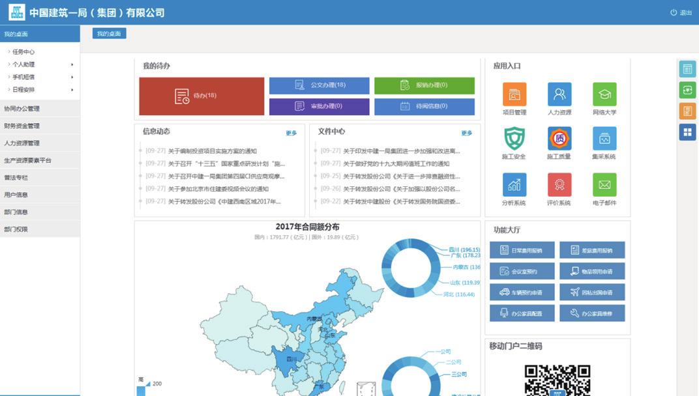Open the 施工质量 app icon
The image size is (699, 396).
coord(559,139)
